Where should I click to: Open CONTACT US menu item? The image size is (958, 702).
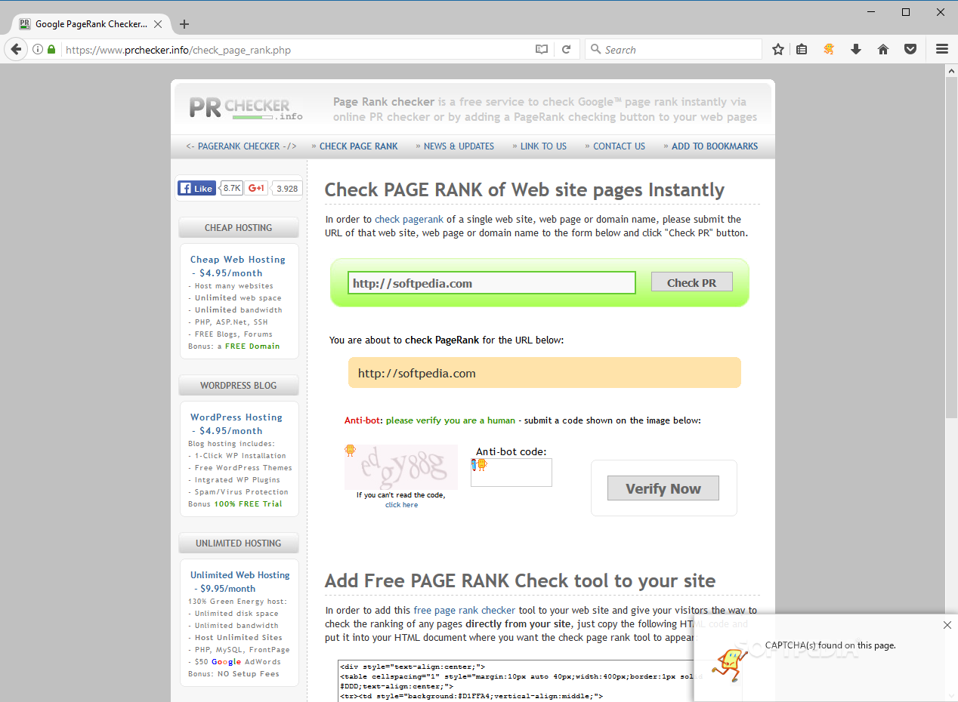click(x=619, y=146)
